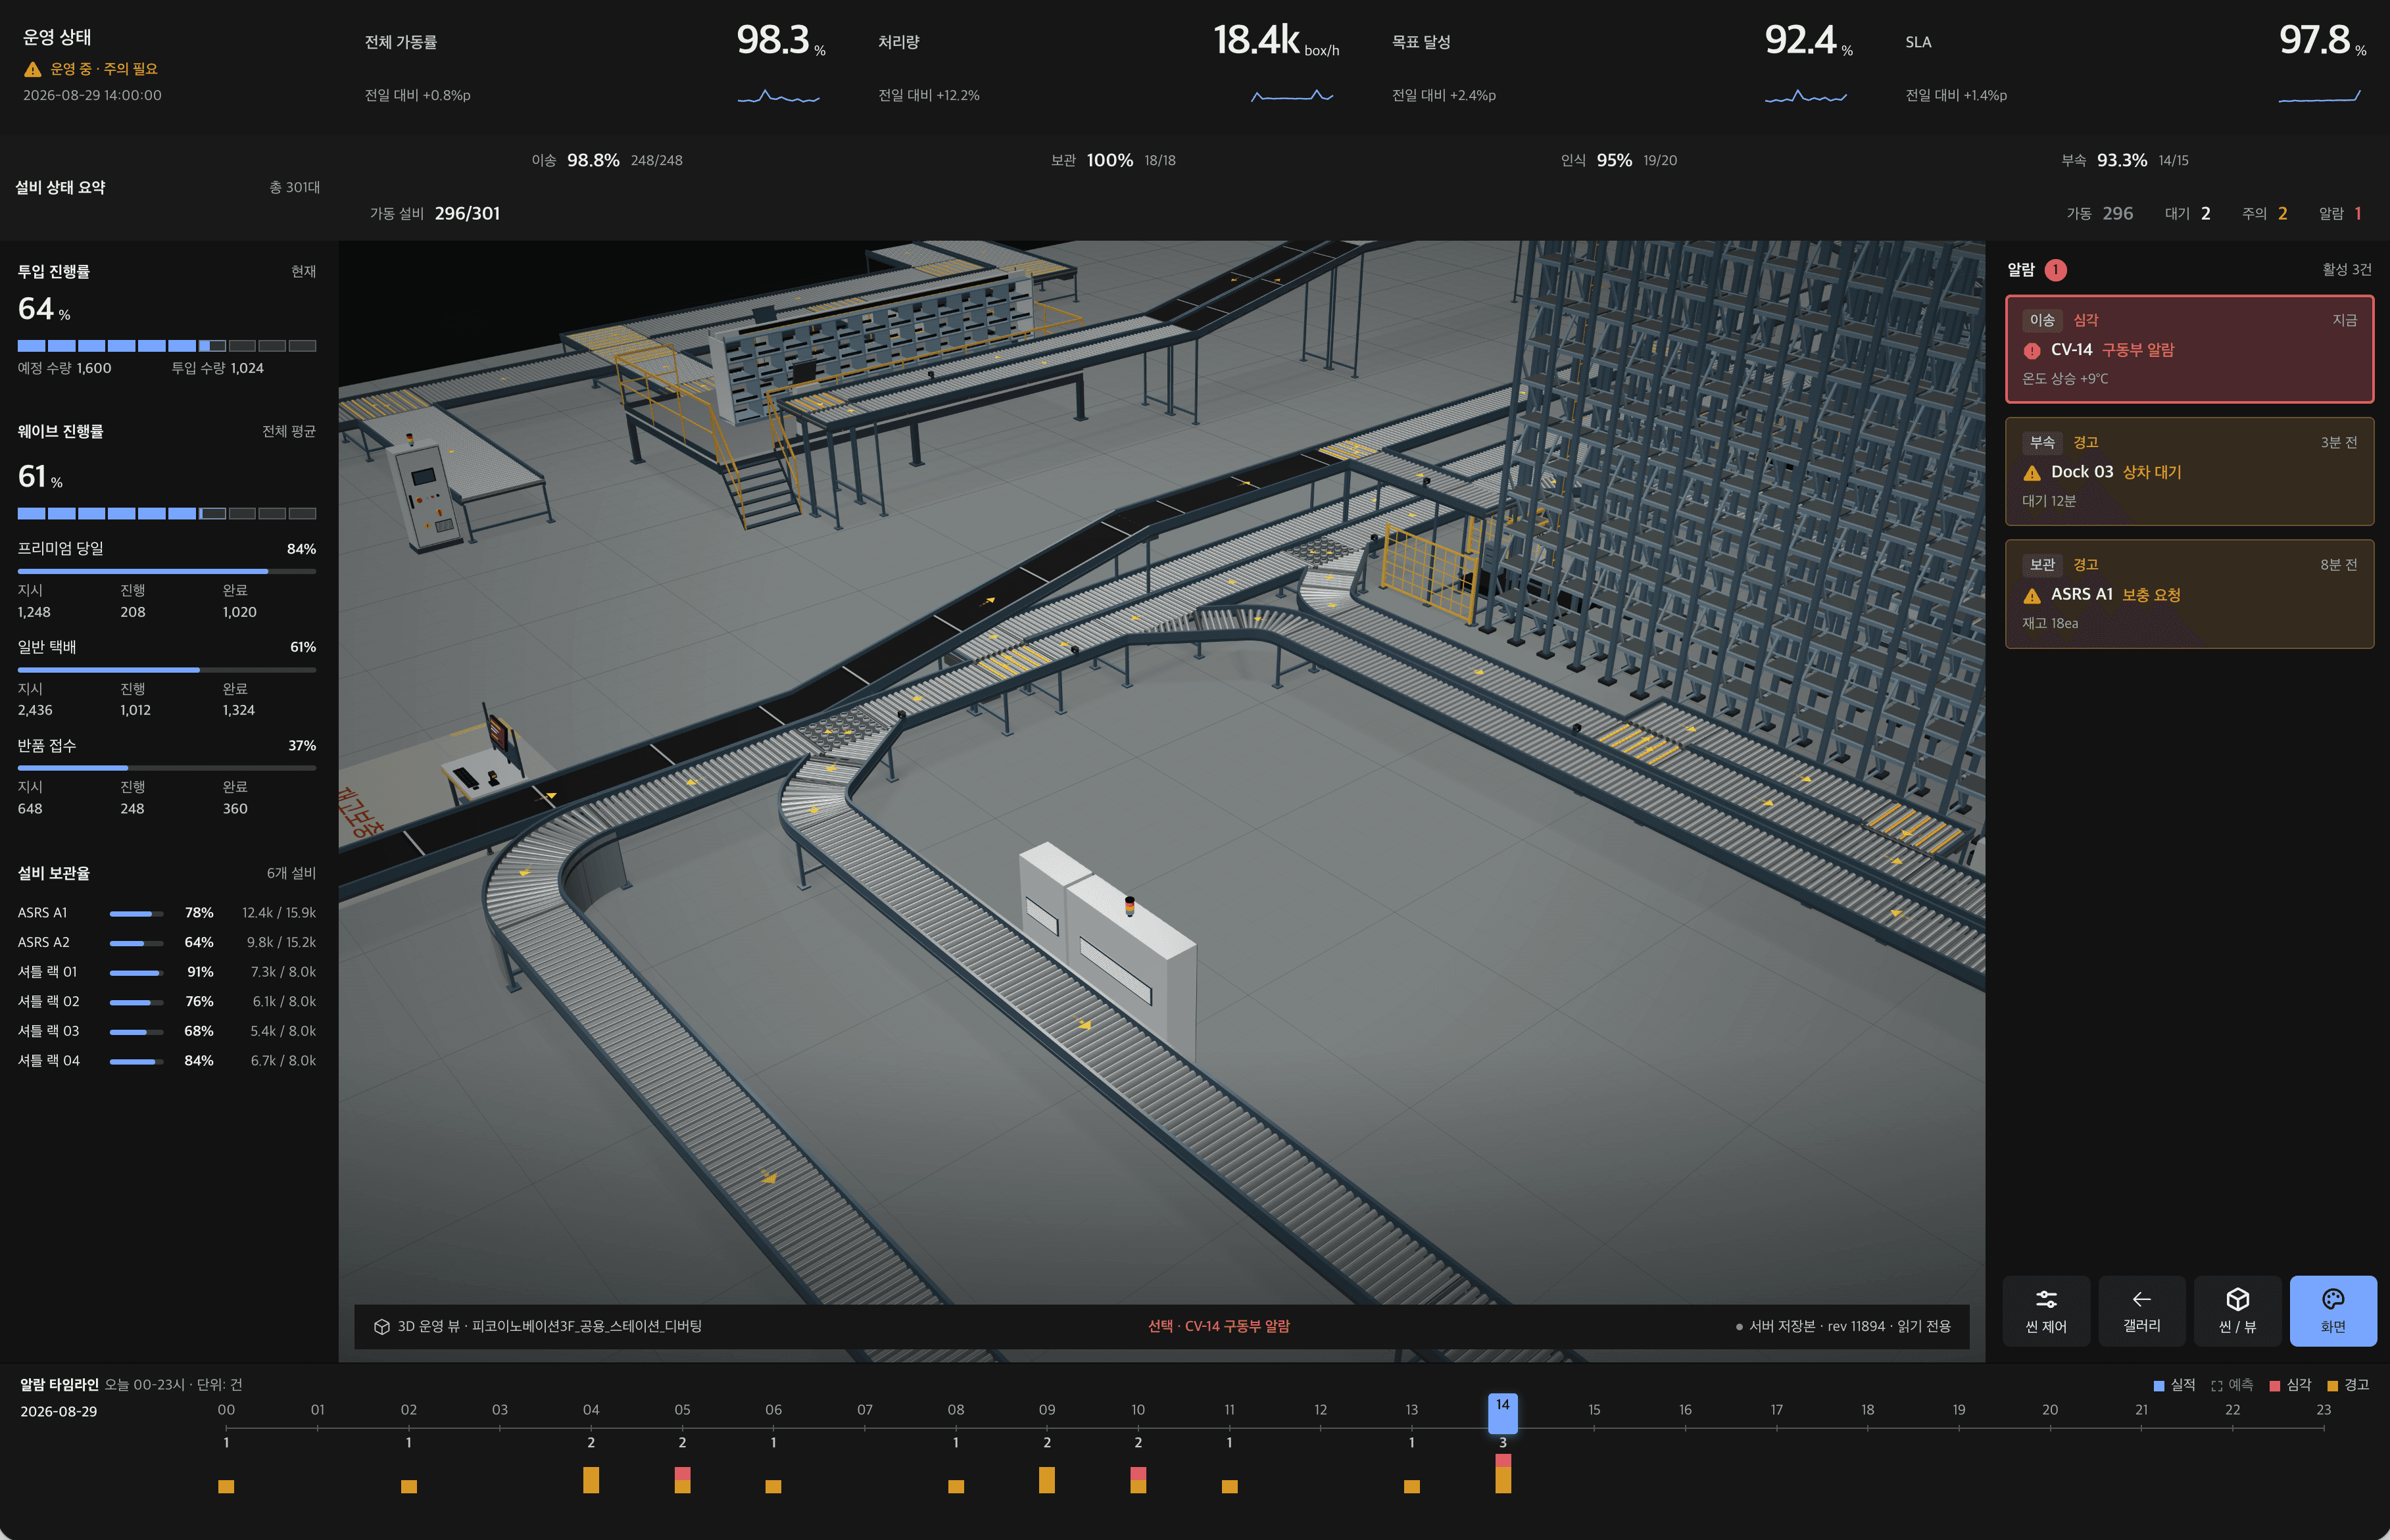
Task: Click the 셔틀 랙 04 row label
Action: pyautogui.click(x=49, y=1061)
